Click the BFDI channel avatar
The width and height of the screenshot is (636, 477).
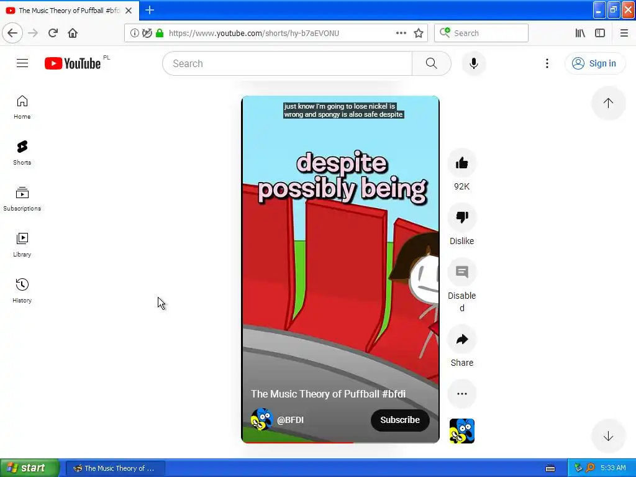coord(261,419)
